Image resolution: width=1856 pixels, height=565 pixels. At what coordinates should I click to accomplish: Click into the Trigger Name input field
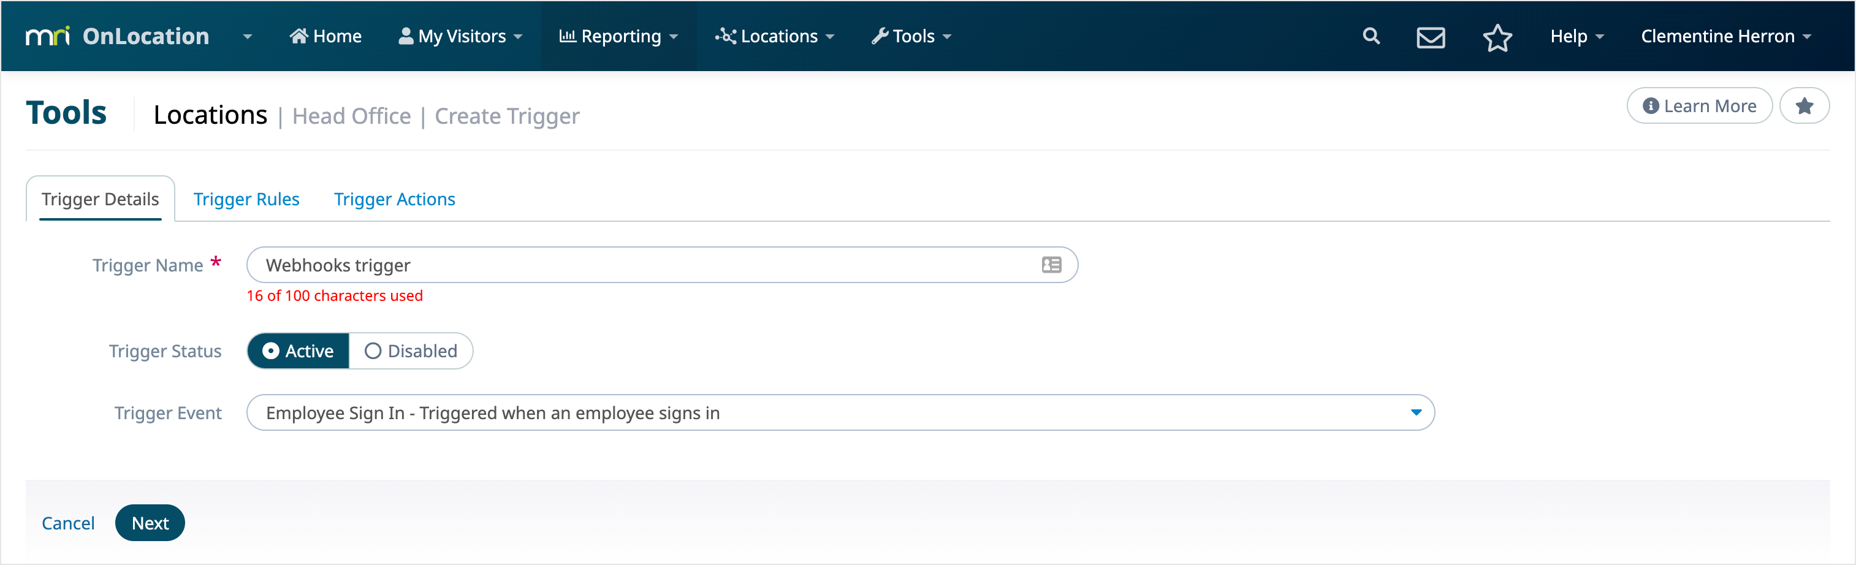click(661, 265)
